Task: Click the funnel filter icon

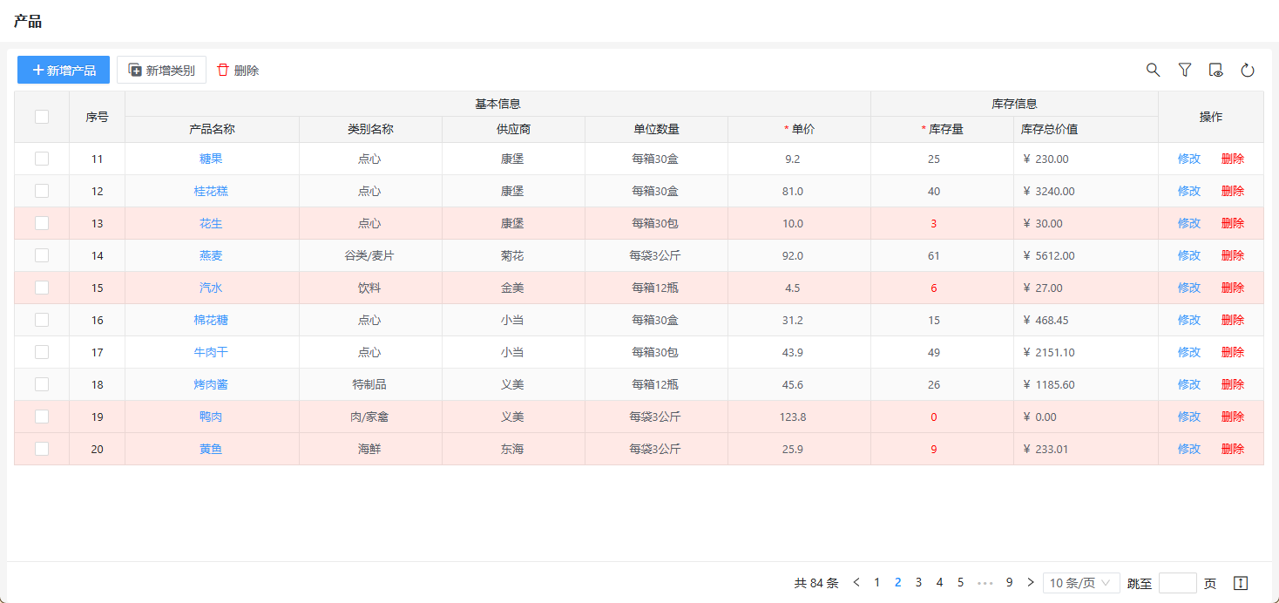Action: click(1184, 71)
